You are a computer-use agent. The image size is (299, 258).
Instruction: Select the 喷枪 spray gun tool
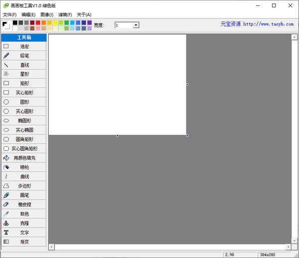(24, 167)
